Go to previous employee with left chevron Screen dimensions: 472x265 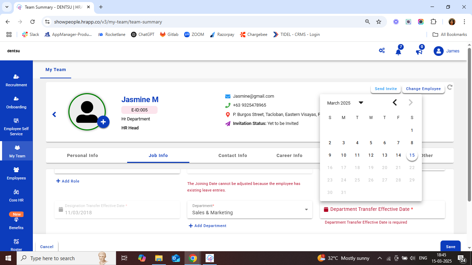[54, 115]
